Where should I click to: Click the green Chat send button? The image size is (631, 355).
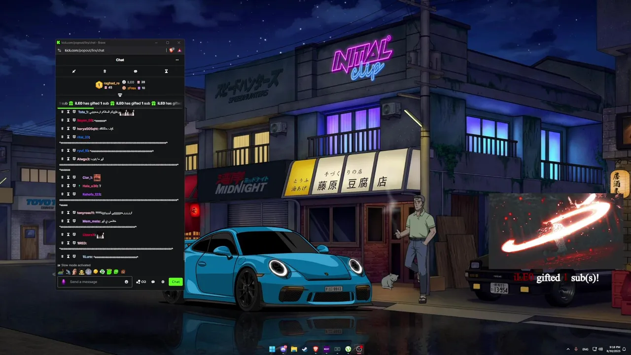pos(175,282)
